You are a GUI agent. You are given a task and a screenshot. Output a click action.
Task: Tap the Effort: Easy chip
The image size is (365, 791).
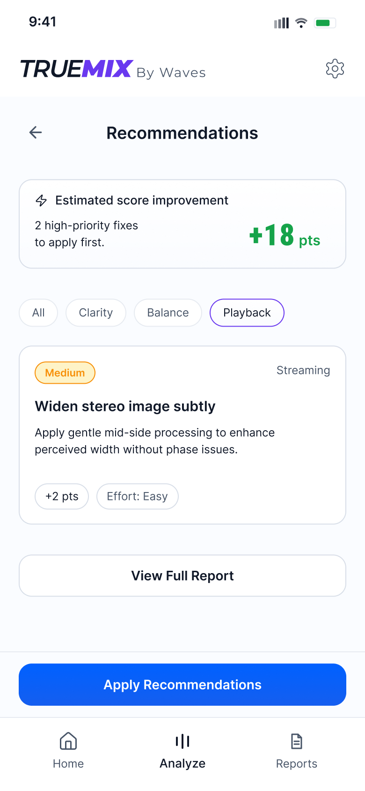coord(137,496)
